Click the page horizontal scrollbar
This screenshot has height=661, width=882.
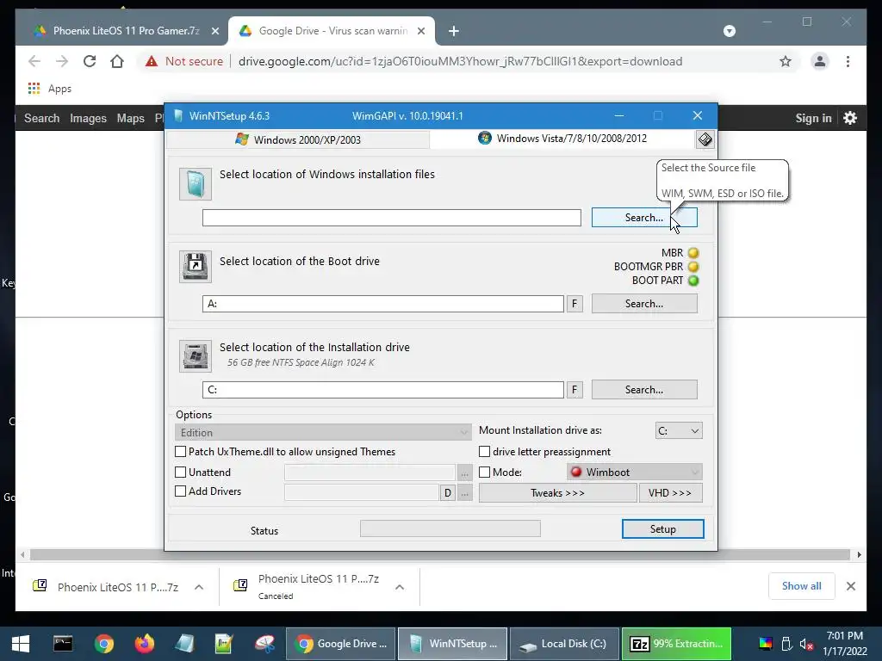click(x=440, y=555)
